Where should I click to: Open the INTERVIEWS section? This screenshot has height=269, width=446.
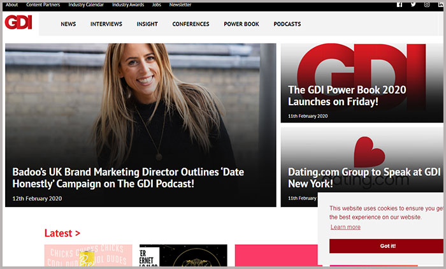[106, 24]
